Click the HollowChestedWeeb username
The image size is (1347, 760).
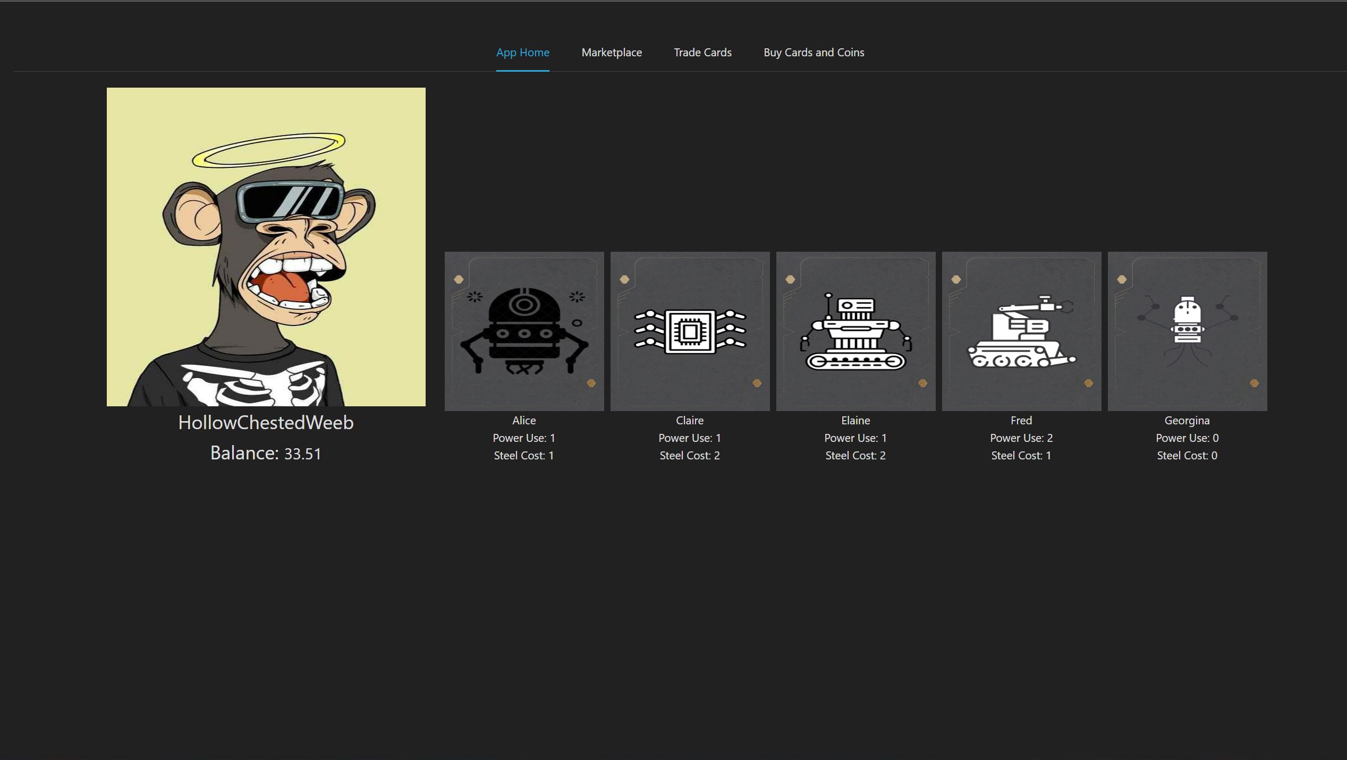coord(266,423)
